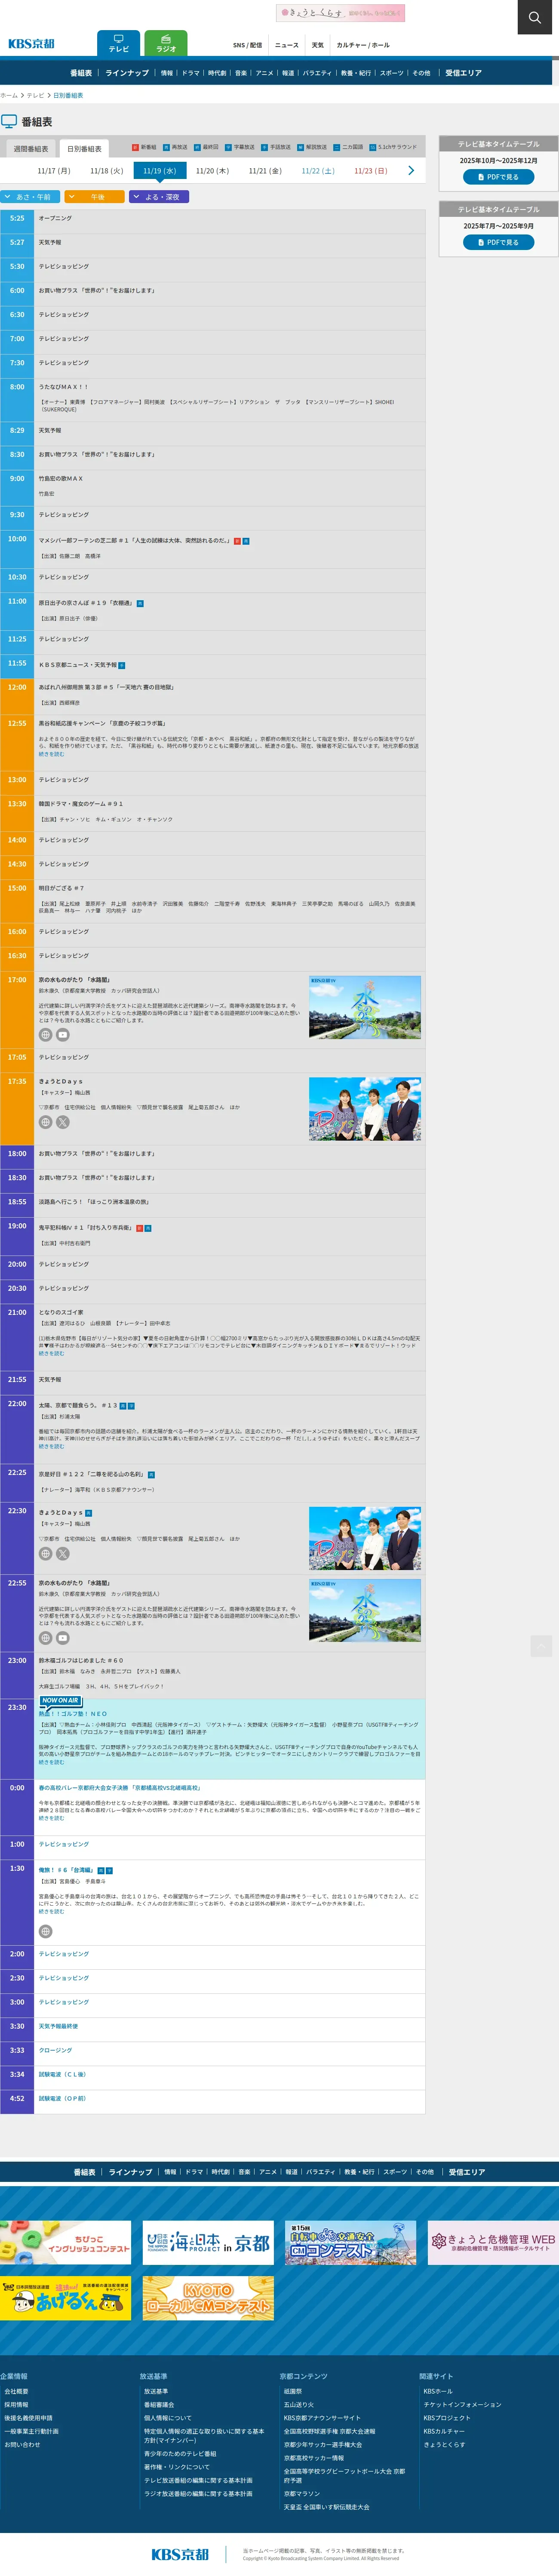Select the 11/21 (金) date tab

pyautogui.click(x=265, y=171)
